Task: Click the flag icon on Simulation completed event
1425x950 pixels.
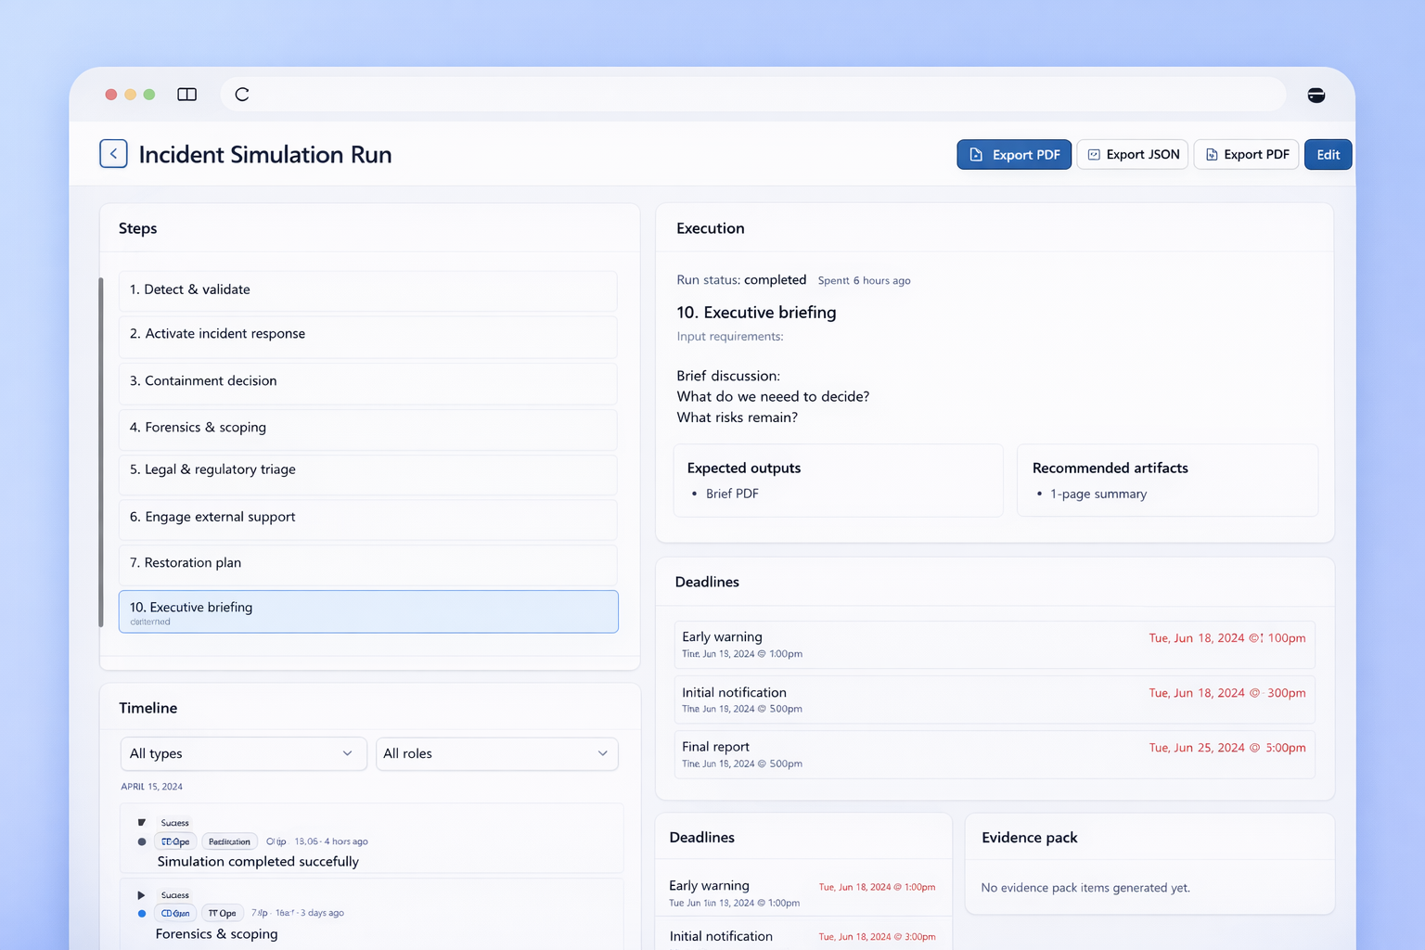Action: pyautogui.click(x=141, y=823)
